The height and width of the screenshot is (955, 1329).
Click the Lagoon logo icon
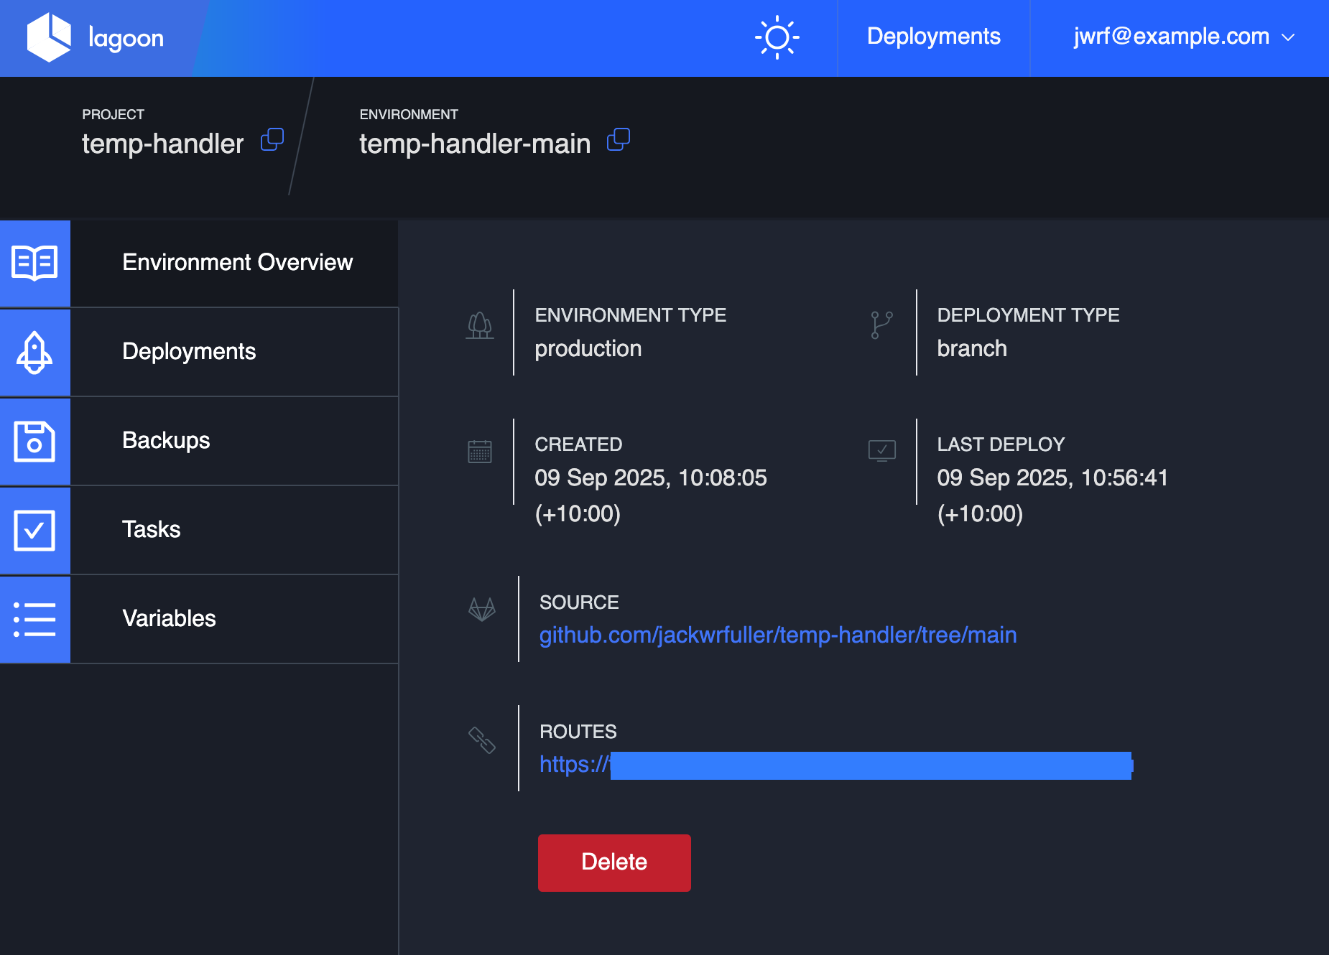(x=49, y=37)
